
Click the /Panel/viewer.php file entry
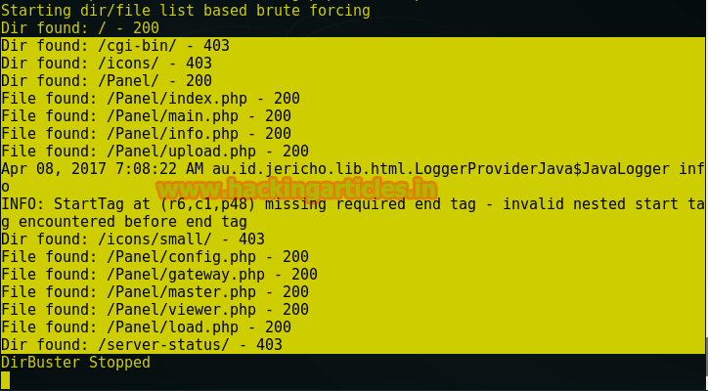coord(155,310)
